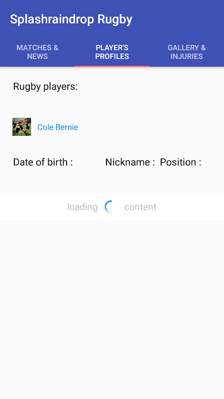Screen dimensions: 224x399
Task: Tap the gray 'loading' text
Action: coord(82,207)
